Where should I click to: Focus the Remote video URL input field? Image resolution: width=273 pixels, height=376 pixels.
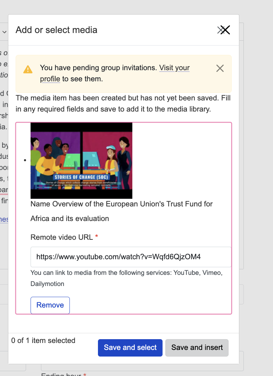(131, 257)
